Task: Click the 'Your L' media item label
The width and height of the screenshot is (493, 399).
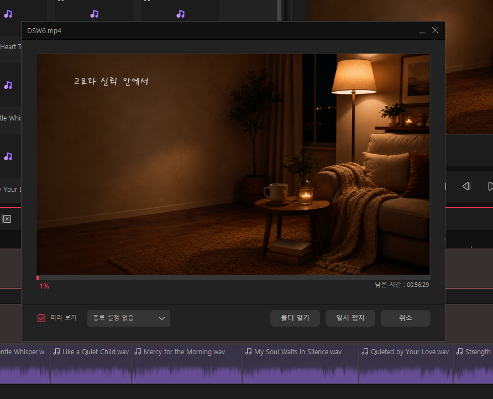Action: pos(11,190)
